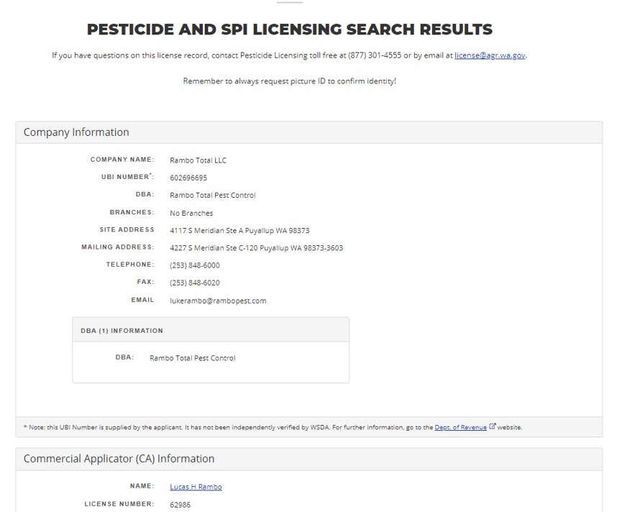617x512 pixels.
Task: Click the site address 4117 S Meridian
Action: (239, 231)
